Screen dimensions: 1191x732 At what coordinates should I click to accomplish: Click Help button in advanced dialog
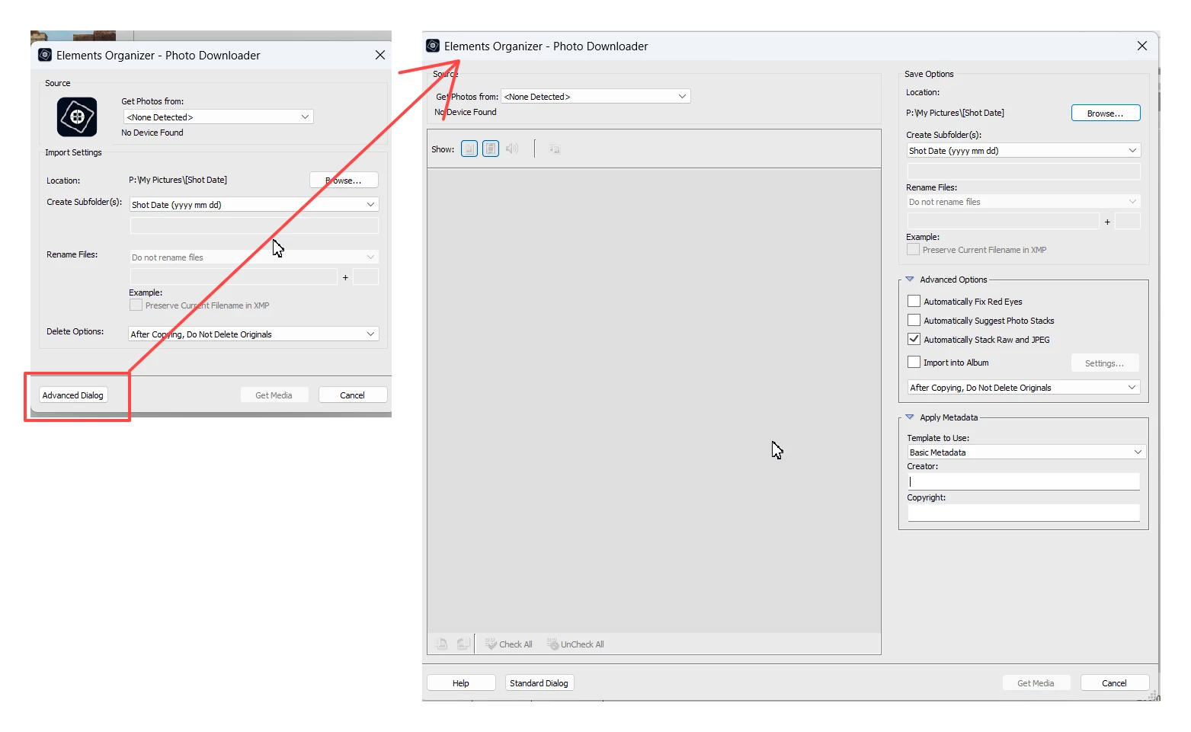461,683
